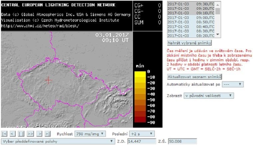Select the 09:00UTC image entry
The width and height of the screenshot is (253, 145).
pos(191,17)
